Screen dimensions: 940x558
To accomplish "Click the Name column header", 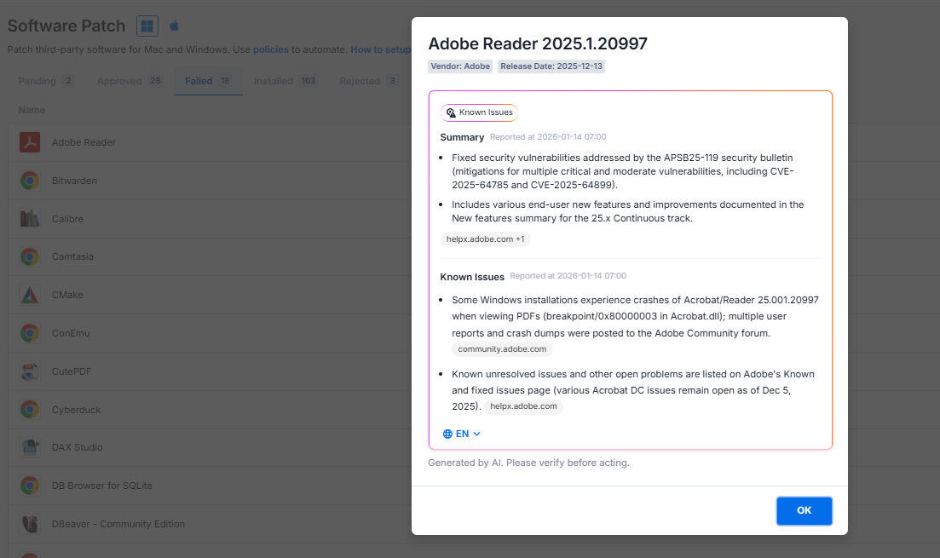I will [32, 110].
